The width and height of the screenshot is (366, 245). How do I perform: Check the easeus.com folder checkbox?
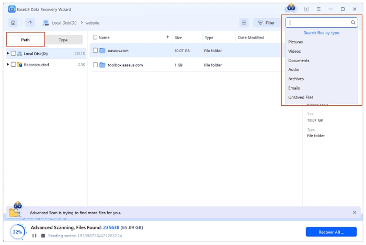coord(95,50)
